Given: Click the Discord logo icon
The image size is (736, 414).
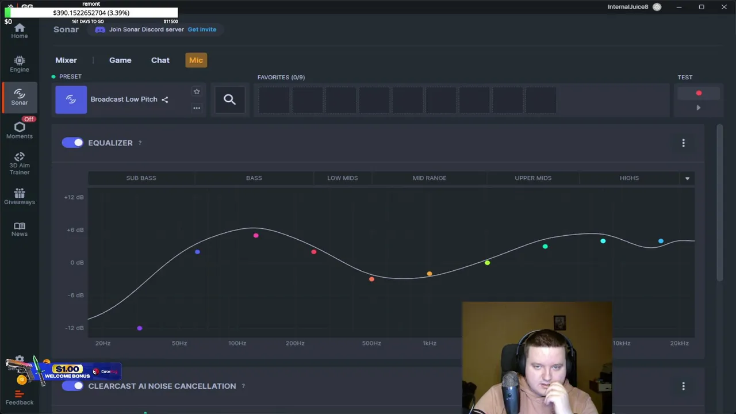Looking at the screenshot, I should tap(100, 29).
